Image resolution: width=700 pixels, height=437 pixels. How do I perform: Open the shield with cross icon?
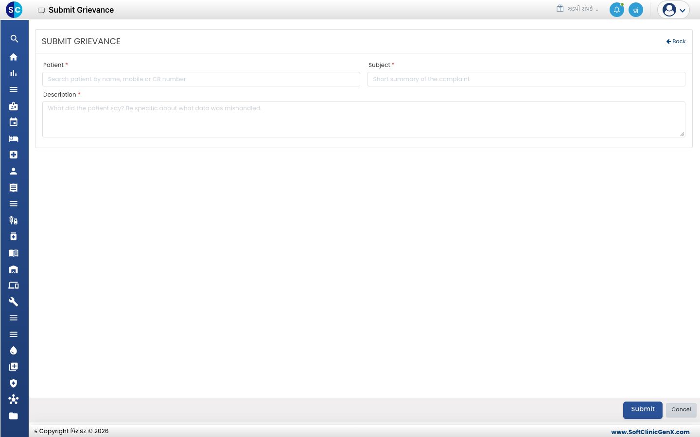coord(14,383)
